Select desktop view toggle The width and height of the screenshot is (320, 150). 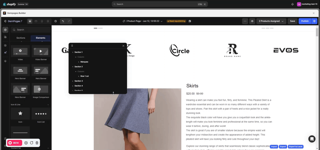pyautogui.click(x=30, y=21)
